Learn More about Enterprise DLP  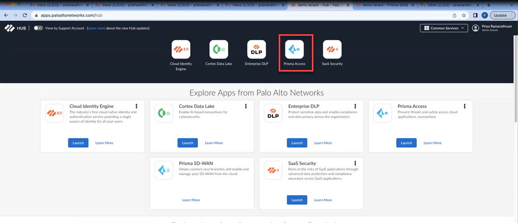tap(323, 143)
